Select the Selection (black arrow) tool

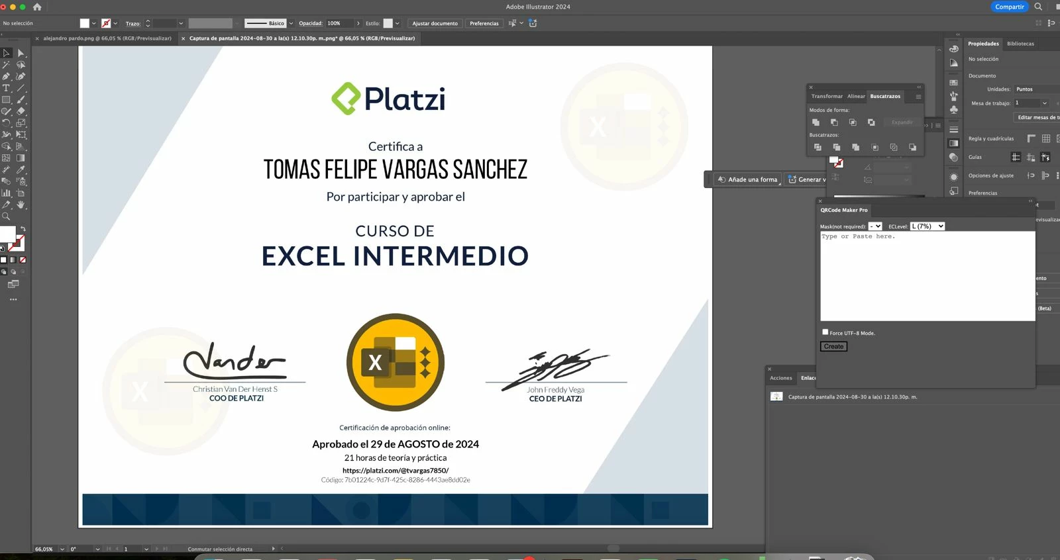(x=6, y=53)
